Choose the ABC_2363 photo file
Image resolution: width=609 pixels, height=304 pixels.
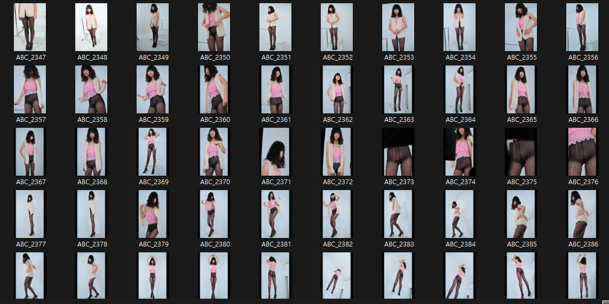pyautogui.click(x=399, y=89)
